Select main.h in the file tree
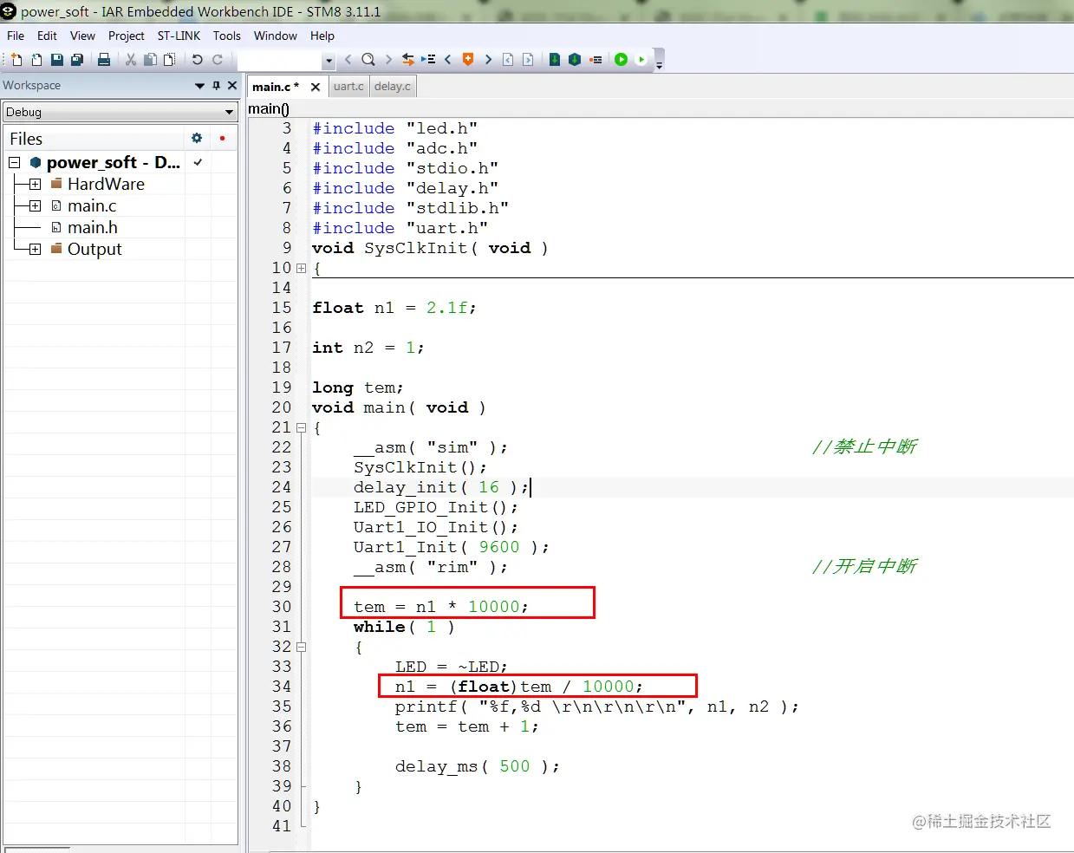 (93, 228)
